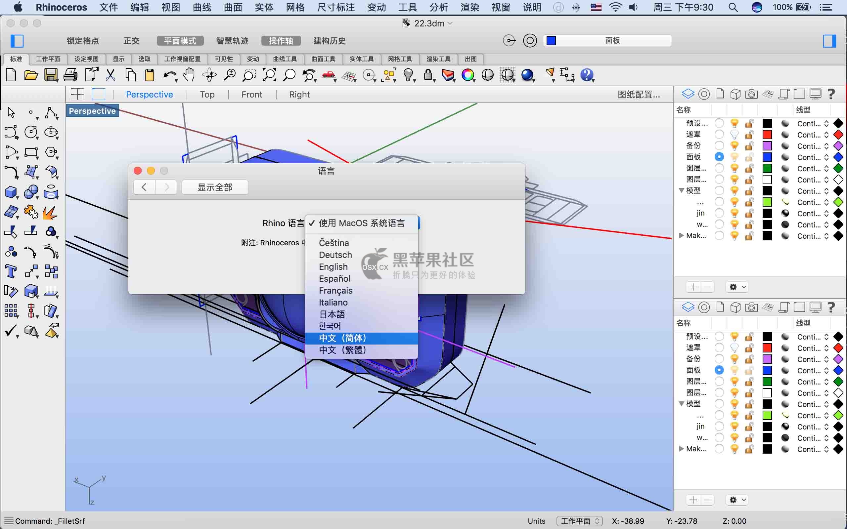Toggle the right sidebar visibility icon
The height and width of the screenshot is (529, 847).
(x=829, y=41)
